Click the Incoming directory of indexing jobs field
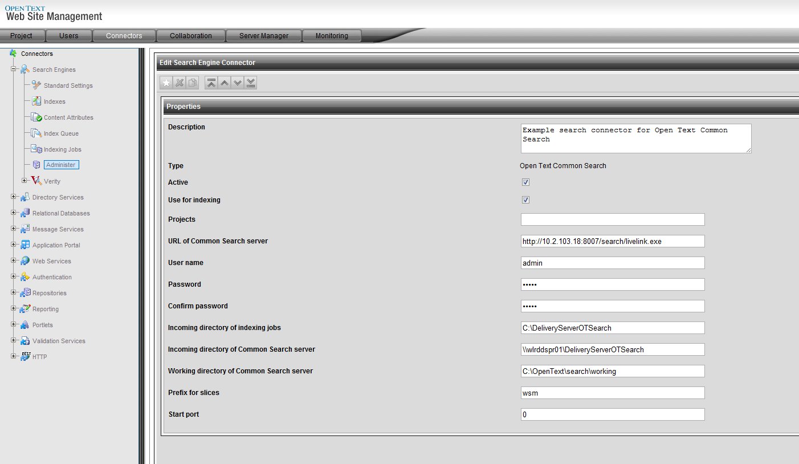Screen dimensions: 799x464 coord(613,328)
